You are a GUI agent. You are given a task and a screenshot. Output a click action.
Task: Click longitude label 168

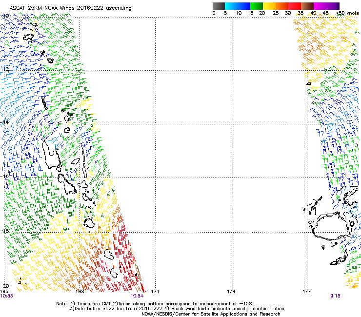coord(80,292)
